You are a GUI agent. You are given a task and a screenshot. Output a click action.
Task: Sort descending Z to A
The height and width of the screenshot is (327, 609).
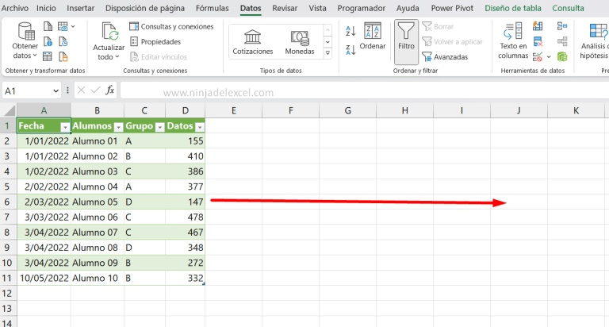(x=350, y=50)
